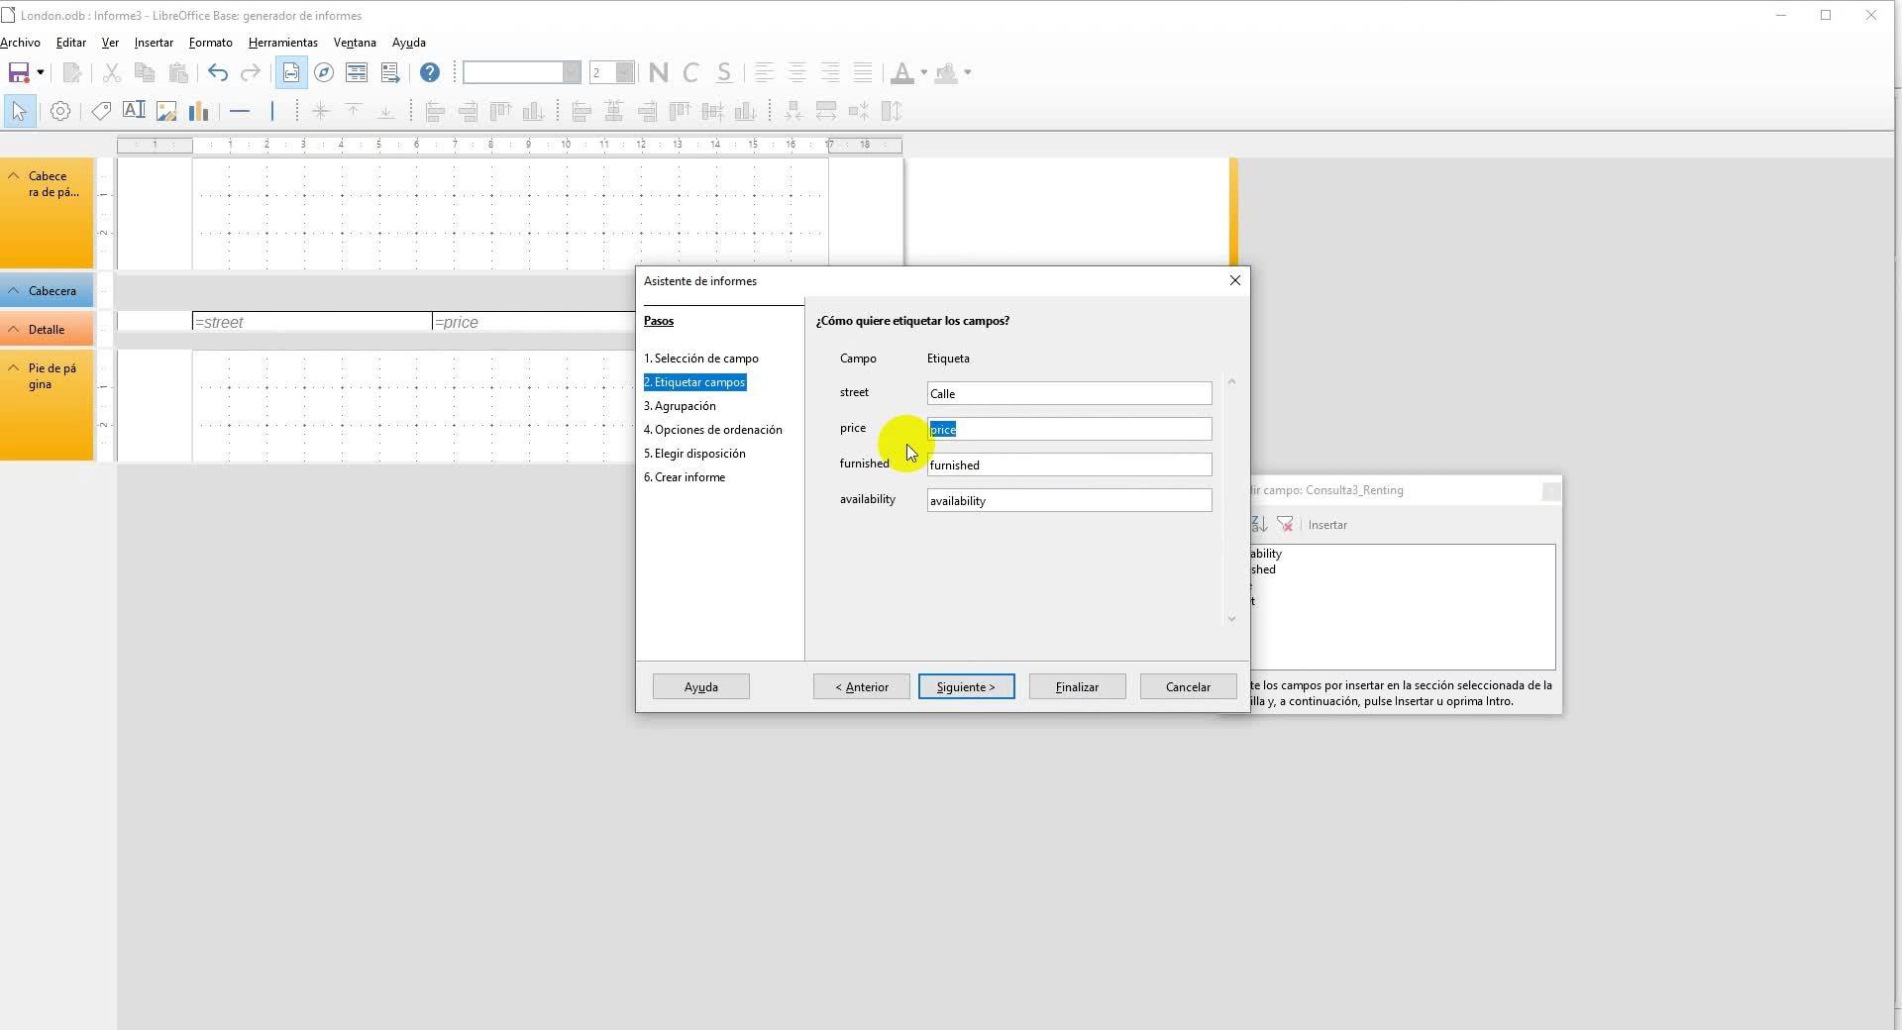This screenshot has width=1902, height=1030.
Task: Align text left in the toolbar
Action: pyautogui.click(x=764, y=72)
